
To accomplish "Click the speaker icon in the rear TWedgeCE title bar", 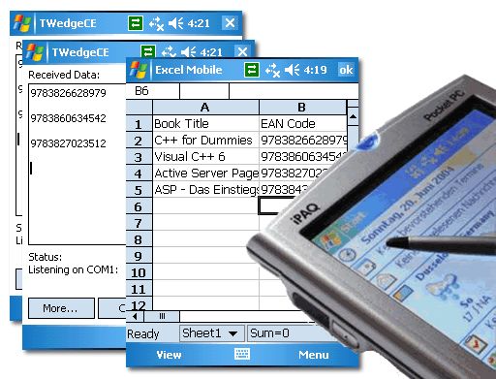I will pyautogui.click(x=176, y=23).
